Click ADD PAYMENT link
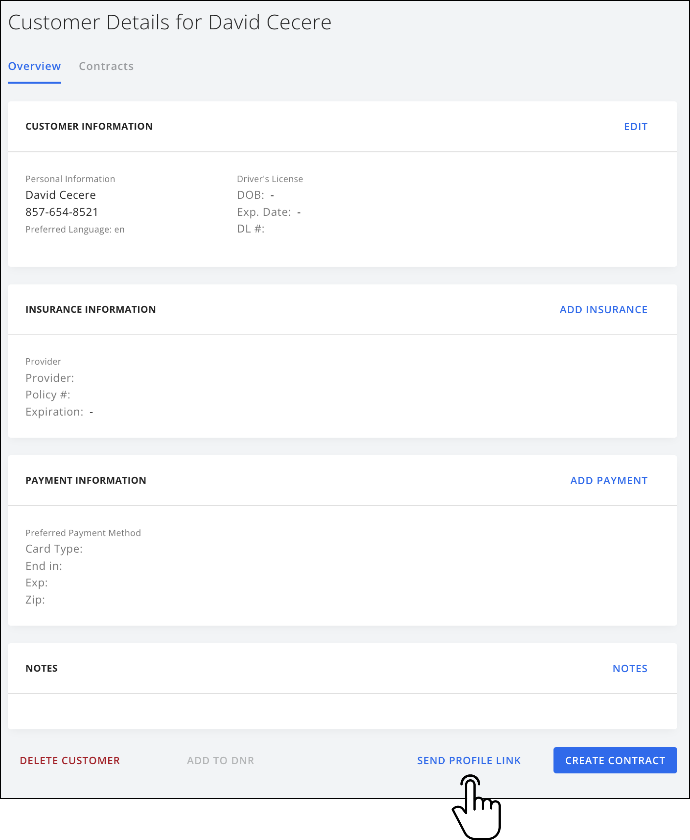Image resolution: width=690 pixels, height=840 pixels. (608, 481)
